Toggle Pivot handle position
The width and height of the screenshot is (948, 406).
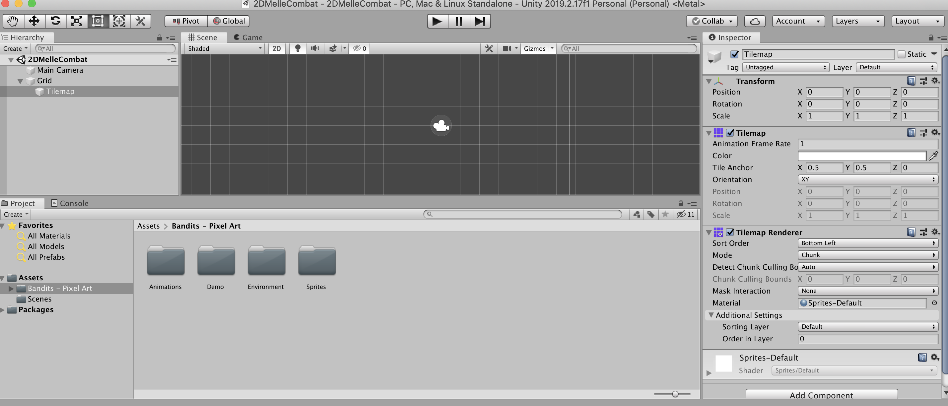186,21
